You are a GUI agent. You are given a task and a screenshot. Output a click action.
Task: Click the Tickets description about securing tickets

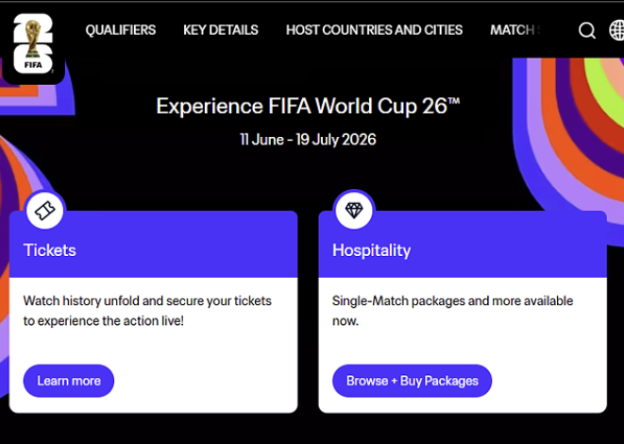[147, 311]
